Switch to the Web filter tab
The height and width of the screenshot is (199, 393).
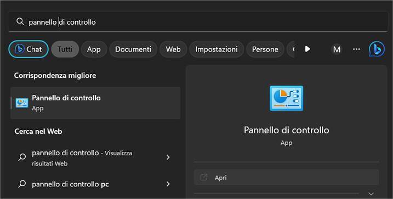point(173,49)
